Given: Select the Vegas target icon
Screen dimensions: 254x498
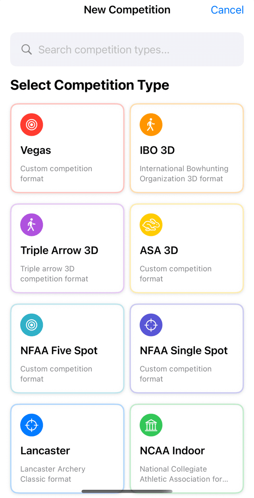Looking at the screenshot, I should tap(31, 125).
